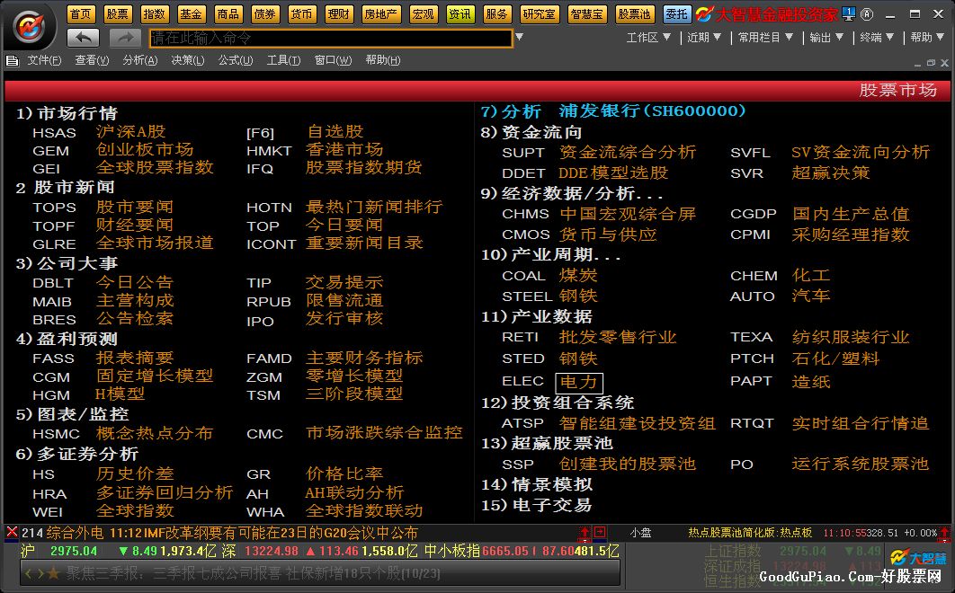Viewport: 955px width, 593px height.
Task: Open 主要财务指标 link
Action: pyautogui.click(x=364, y=358)
